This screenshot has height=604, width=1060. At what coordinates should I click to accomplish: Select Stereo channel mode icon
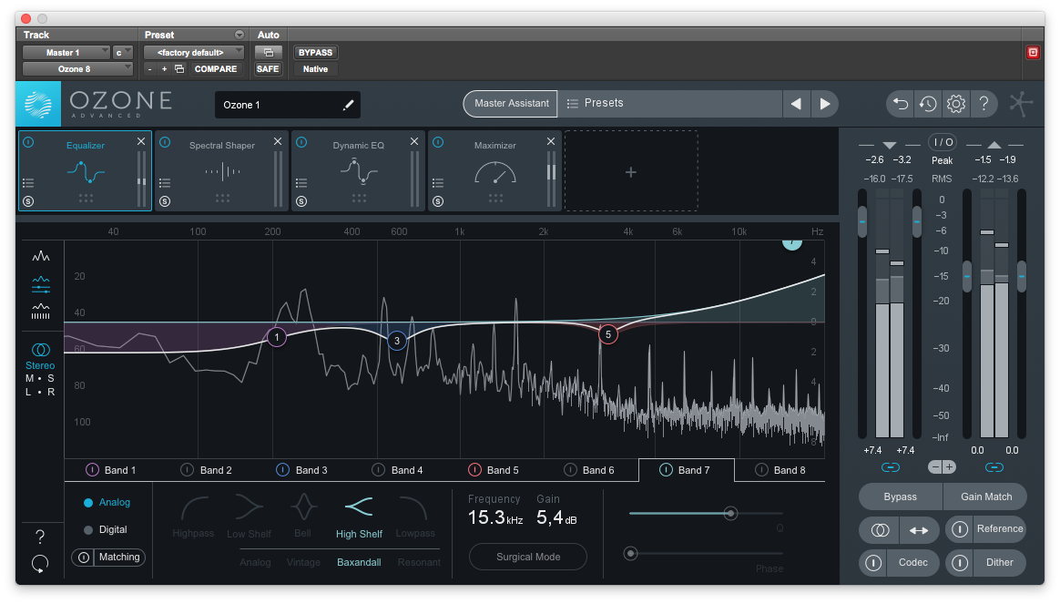(x=41, y=350)
